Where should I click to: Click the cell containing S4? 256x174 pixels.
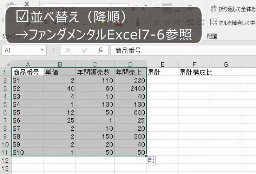(28, 104)
